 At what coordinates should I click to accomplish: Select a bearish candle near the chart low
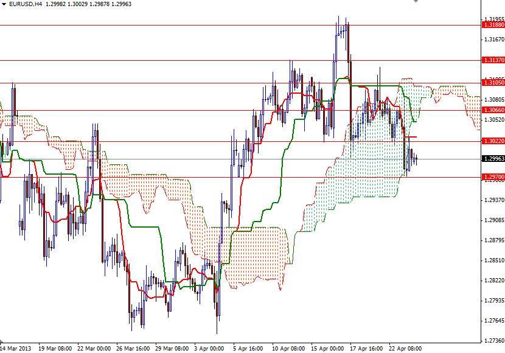[x=216, y=310]
